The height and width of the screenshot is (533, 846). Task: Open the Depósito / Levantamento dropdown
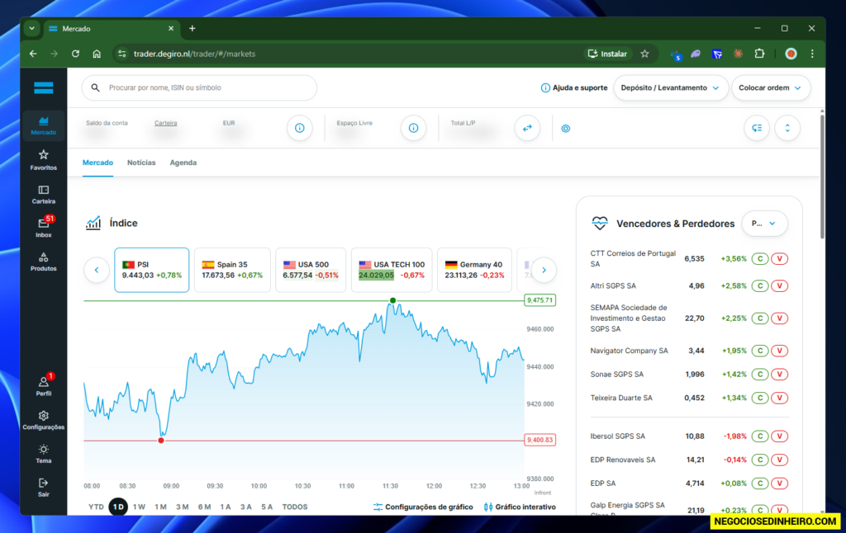(x=671, y=87)
